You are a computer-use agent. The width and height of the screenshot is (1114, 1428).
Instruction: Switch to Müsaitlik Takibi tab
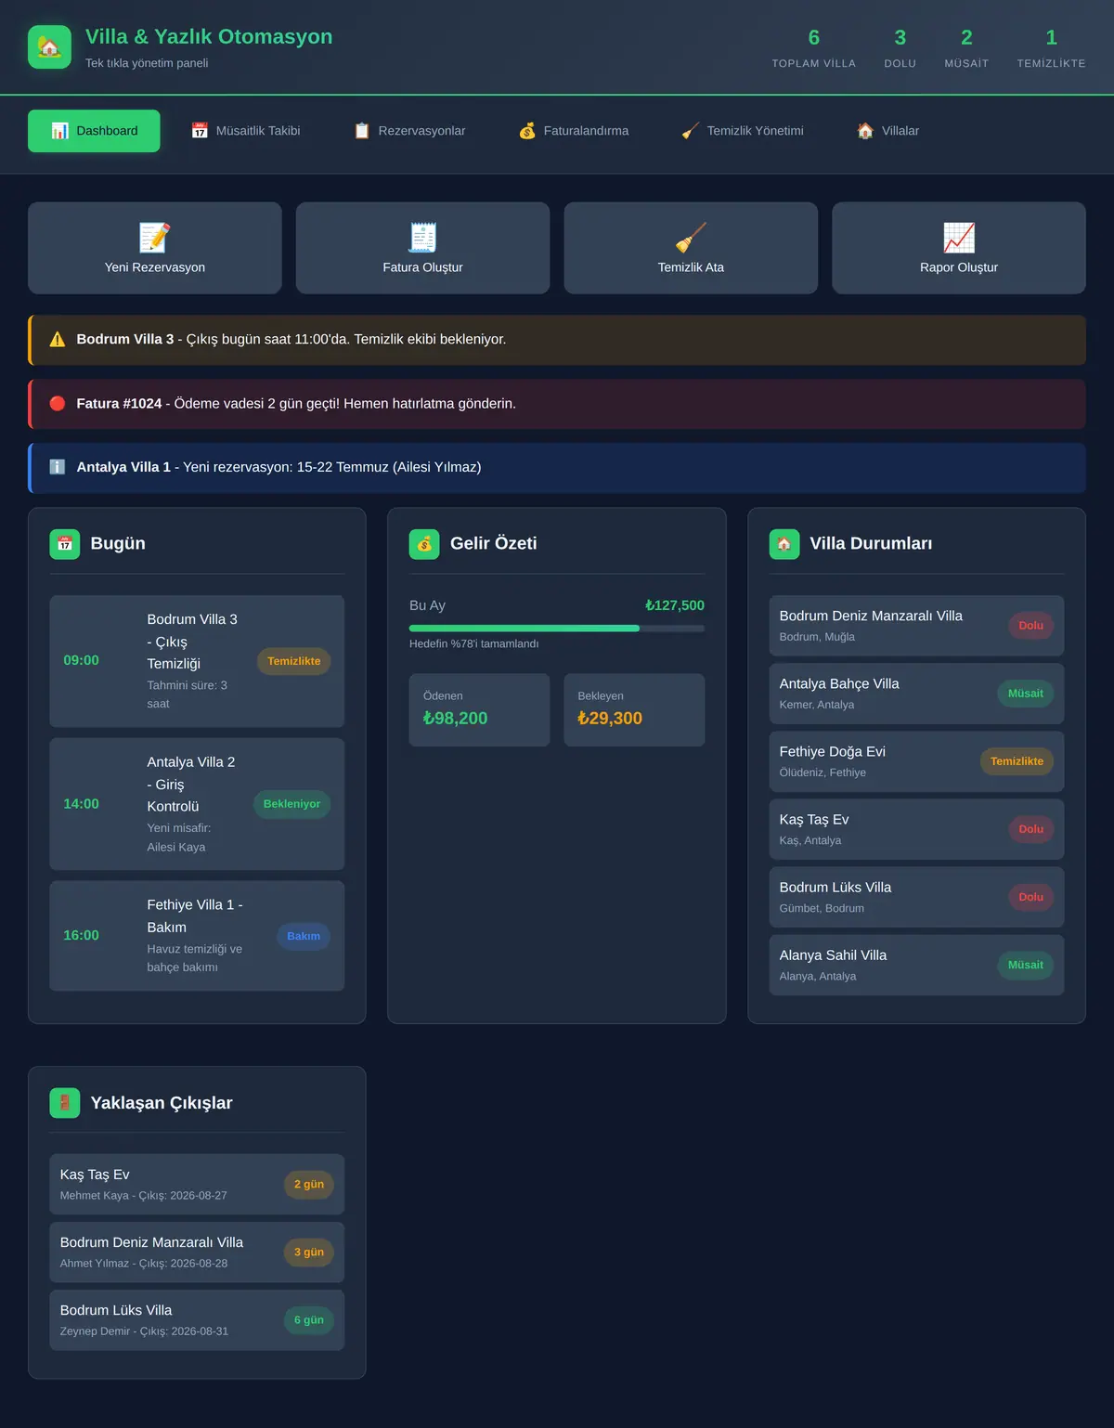(246, 131)
